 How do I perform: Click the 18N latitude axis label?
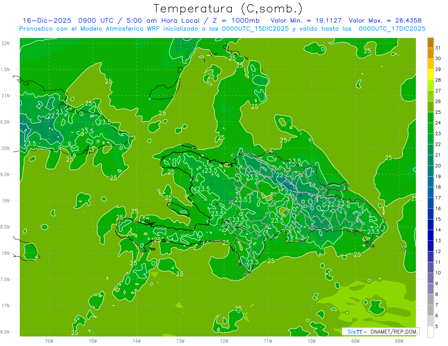coord(5,253)
